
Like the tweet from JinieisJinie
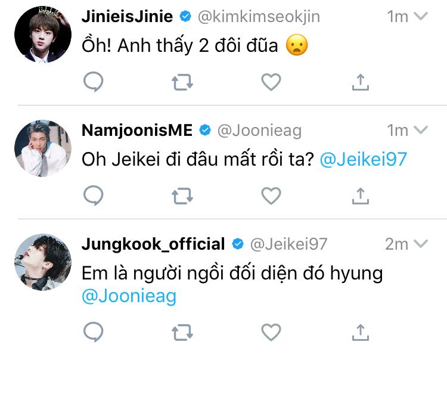[271, 82]
